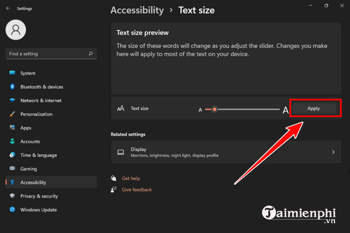
Task: Click the user profile avatar picture
Action: pos(17,31)
